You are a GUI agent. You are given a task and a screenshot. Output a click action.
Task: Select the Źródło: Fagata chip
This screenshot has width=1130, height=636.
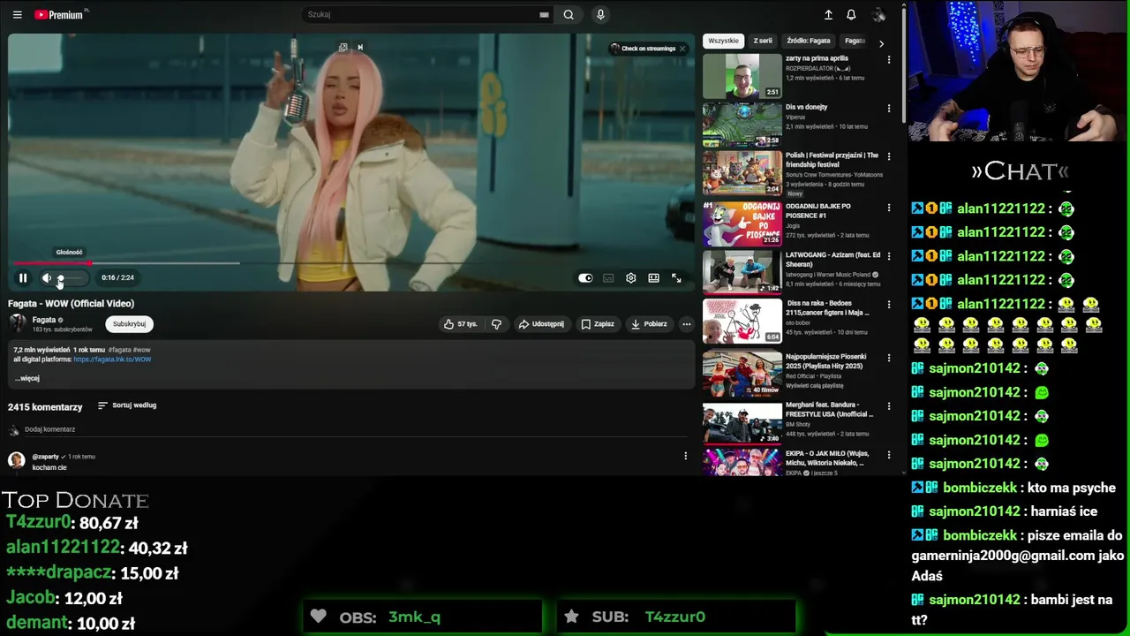[809, 41]
